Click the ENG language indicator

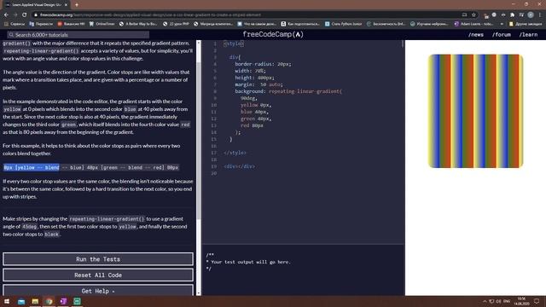[x=507, y=301]
